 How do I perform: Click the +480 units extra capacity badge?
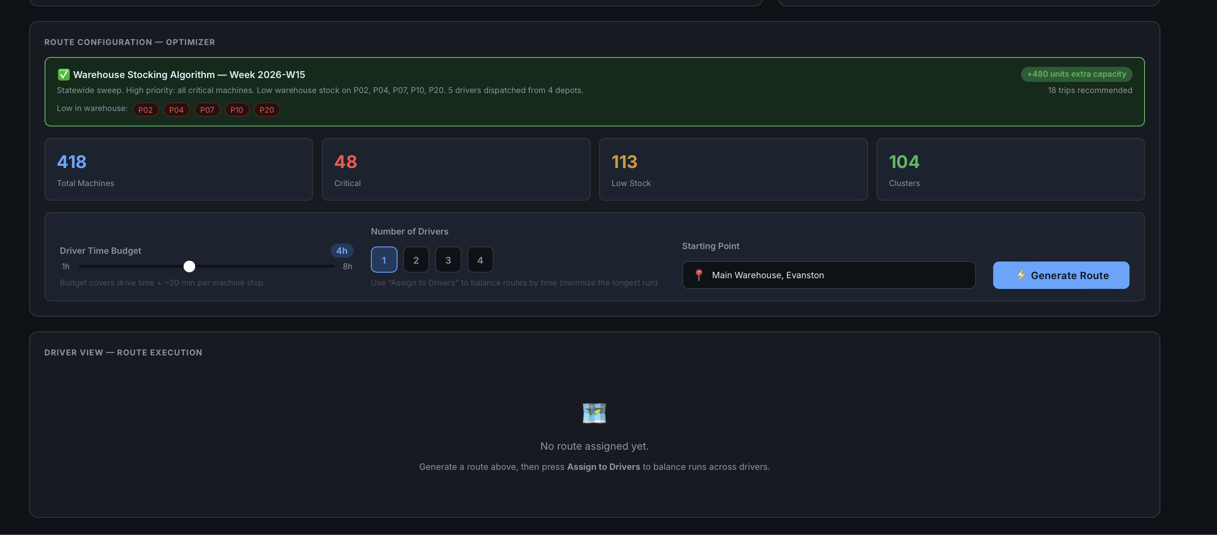pos(1076,74)
